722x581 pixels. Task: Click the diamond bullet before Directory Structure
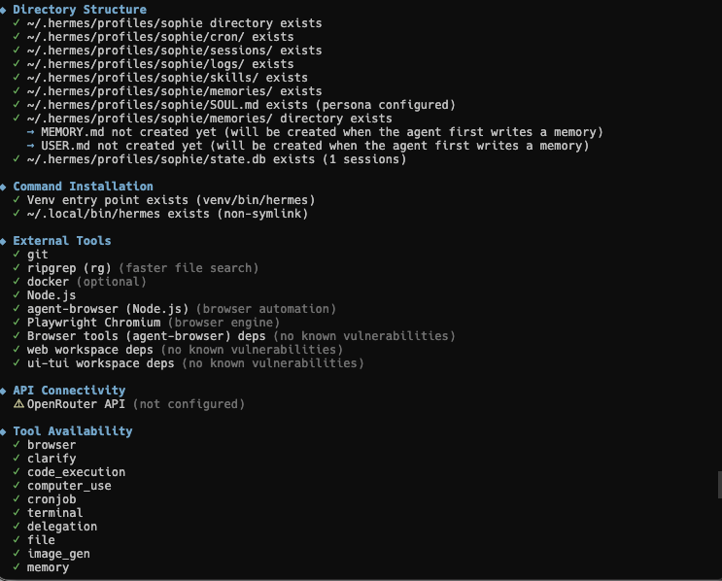click(x=3, y=10)
